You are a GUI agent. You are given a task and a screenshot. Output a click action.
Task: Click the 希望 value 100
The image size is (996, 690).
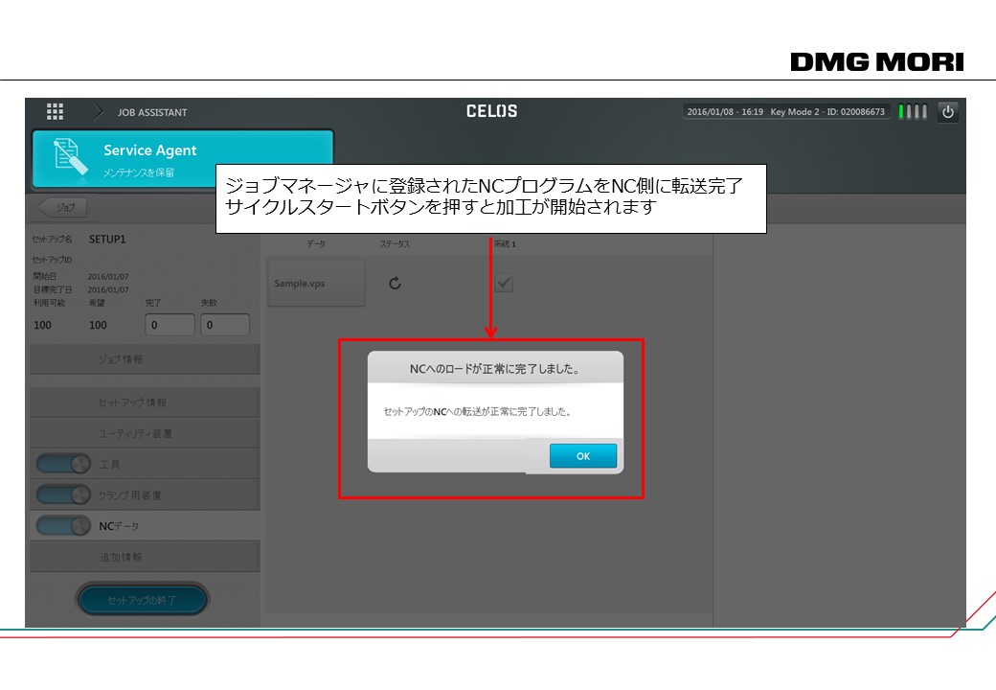coord(98,325)
